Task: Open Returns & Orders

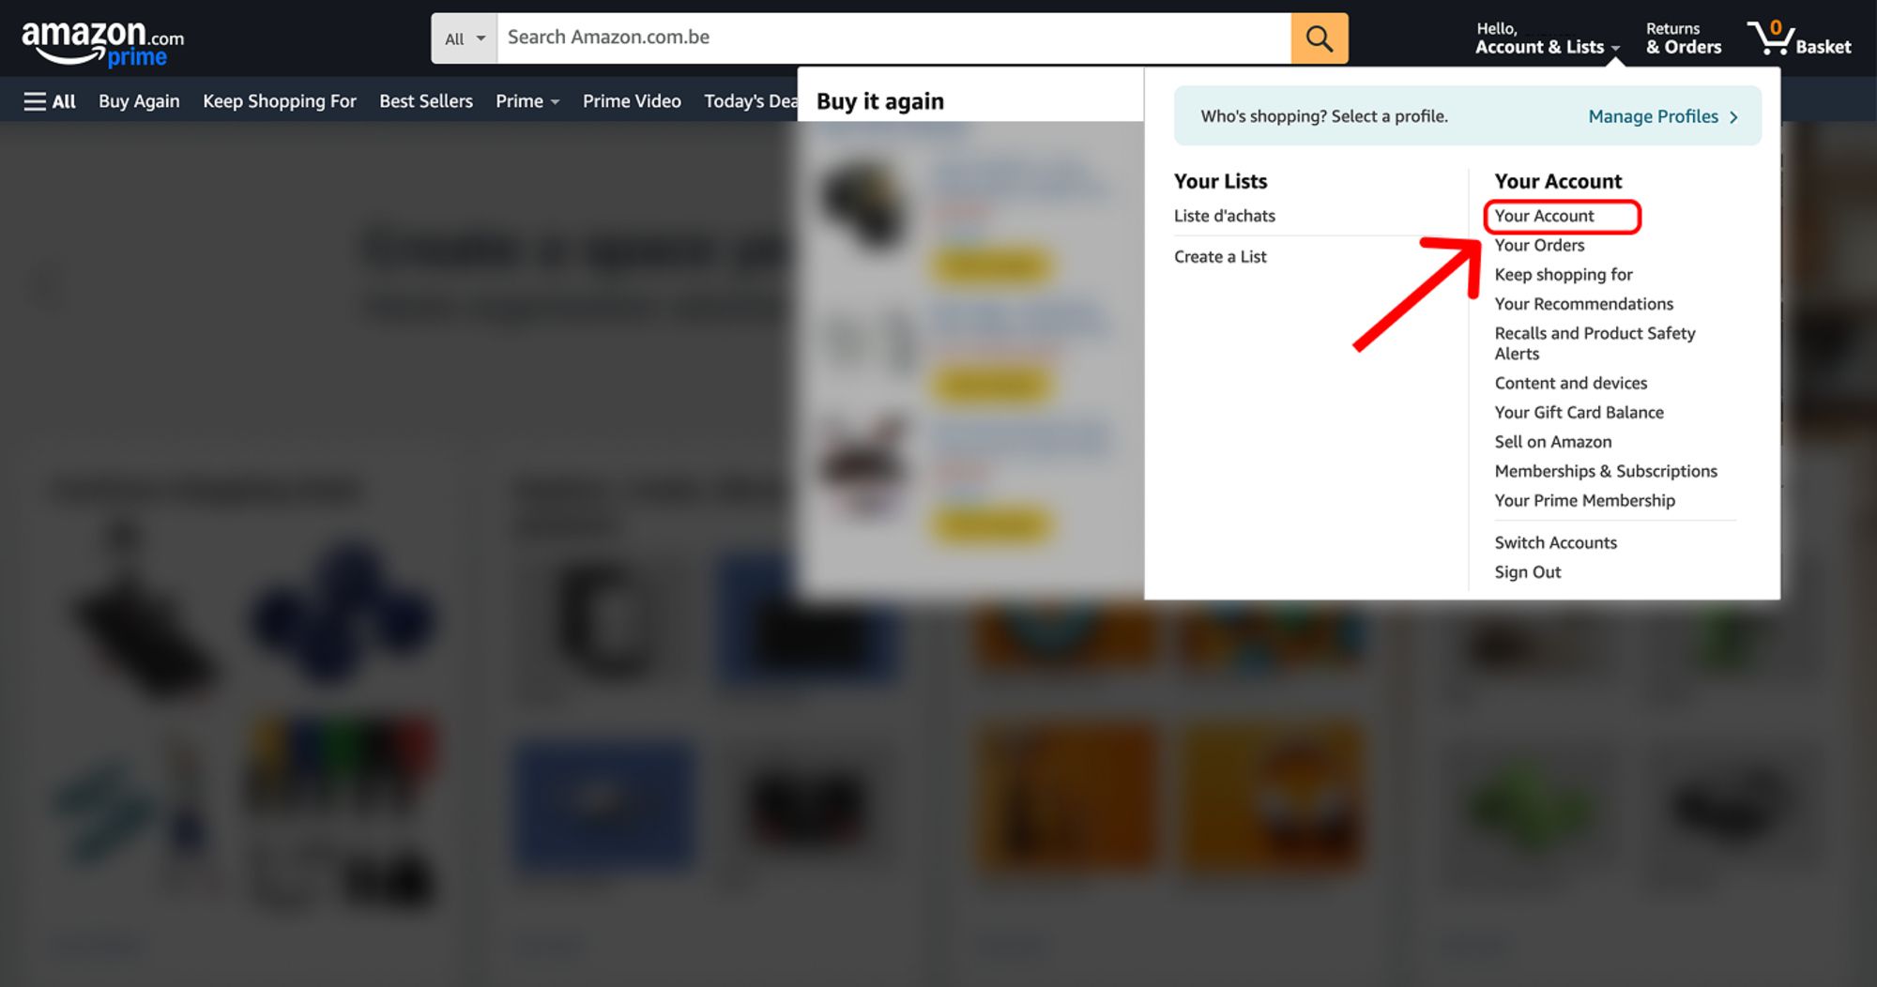Action: coord(1684,38)
